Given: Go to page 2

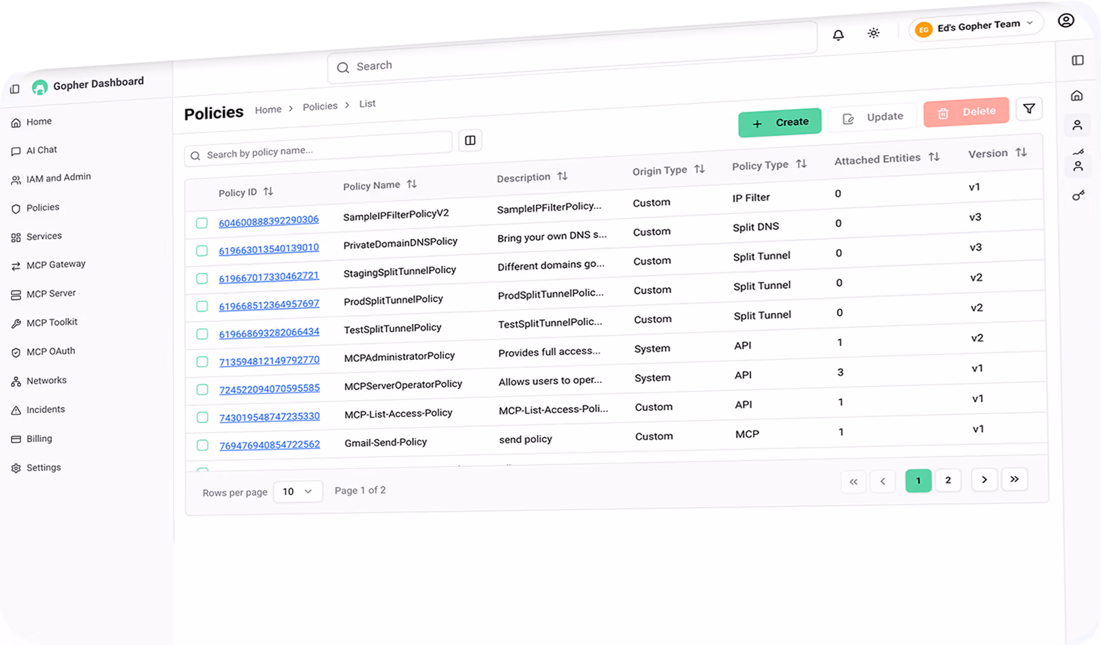Looking at the screenshot, I should [948, 480].
